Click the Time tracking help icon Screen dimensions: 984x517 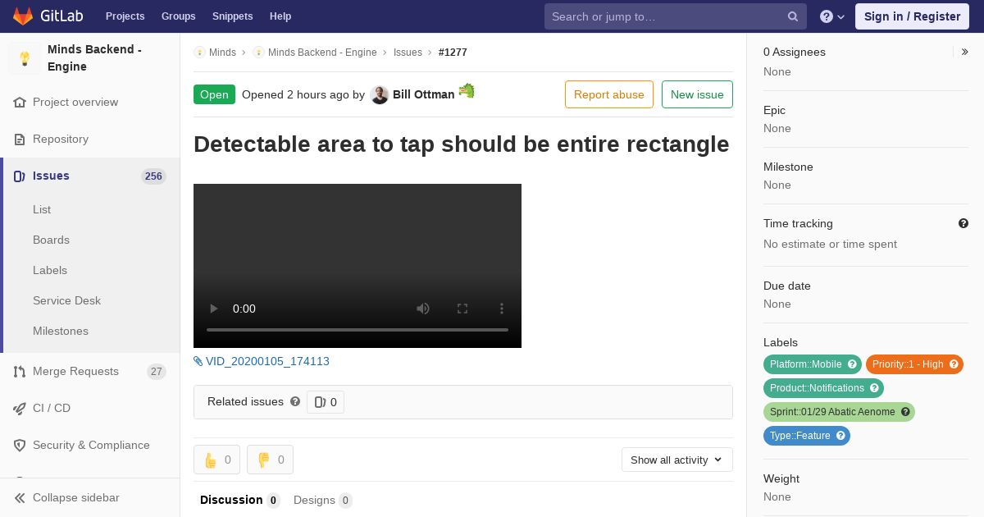click(x=963, y=223)
